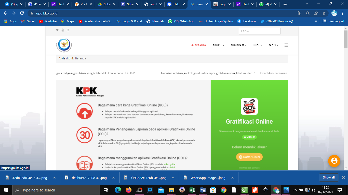Click the translate page icon in address bar

tap(300, 13)
